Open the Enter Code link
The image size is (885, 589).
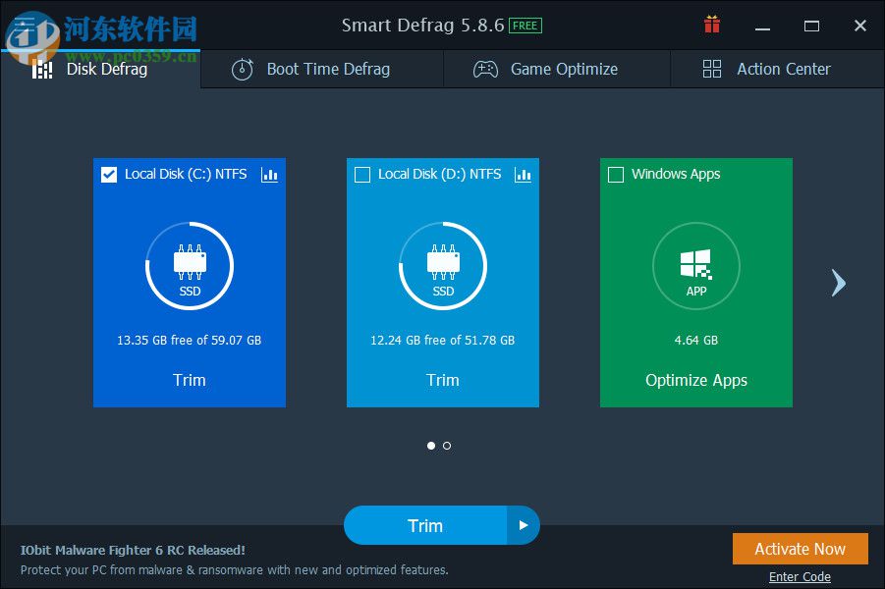[x=800, y=576]
